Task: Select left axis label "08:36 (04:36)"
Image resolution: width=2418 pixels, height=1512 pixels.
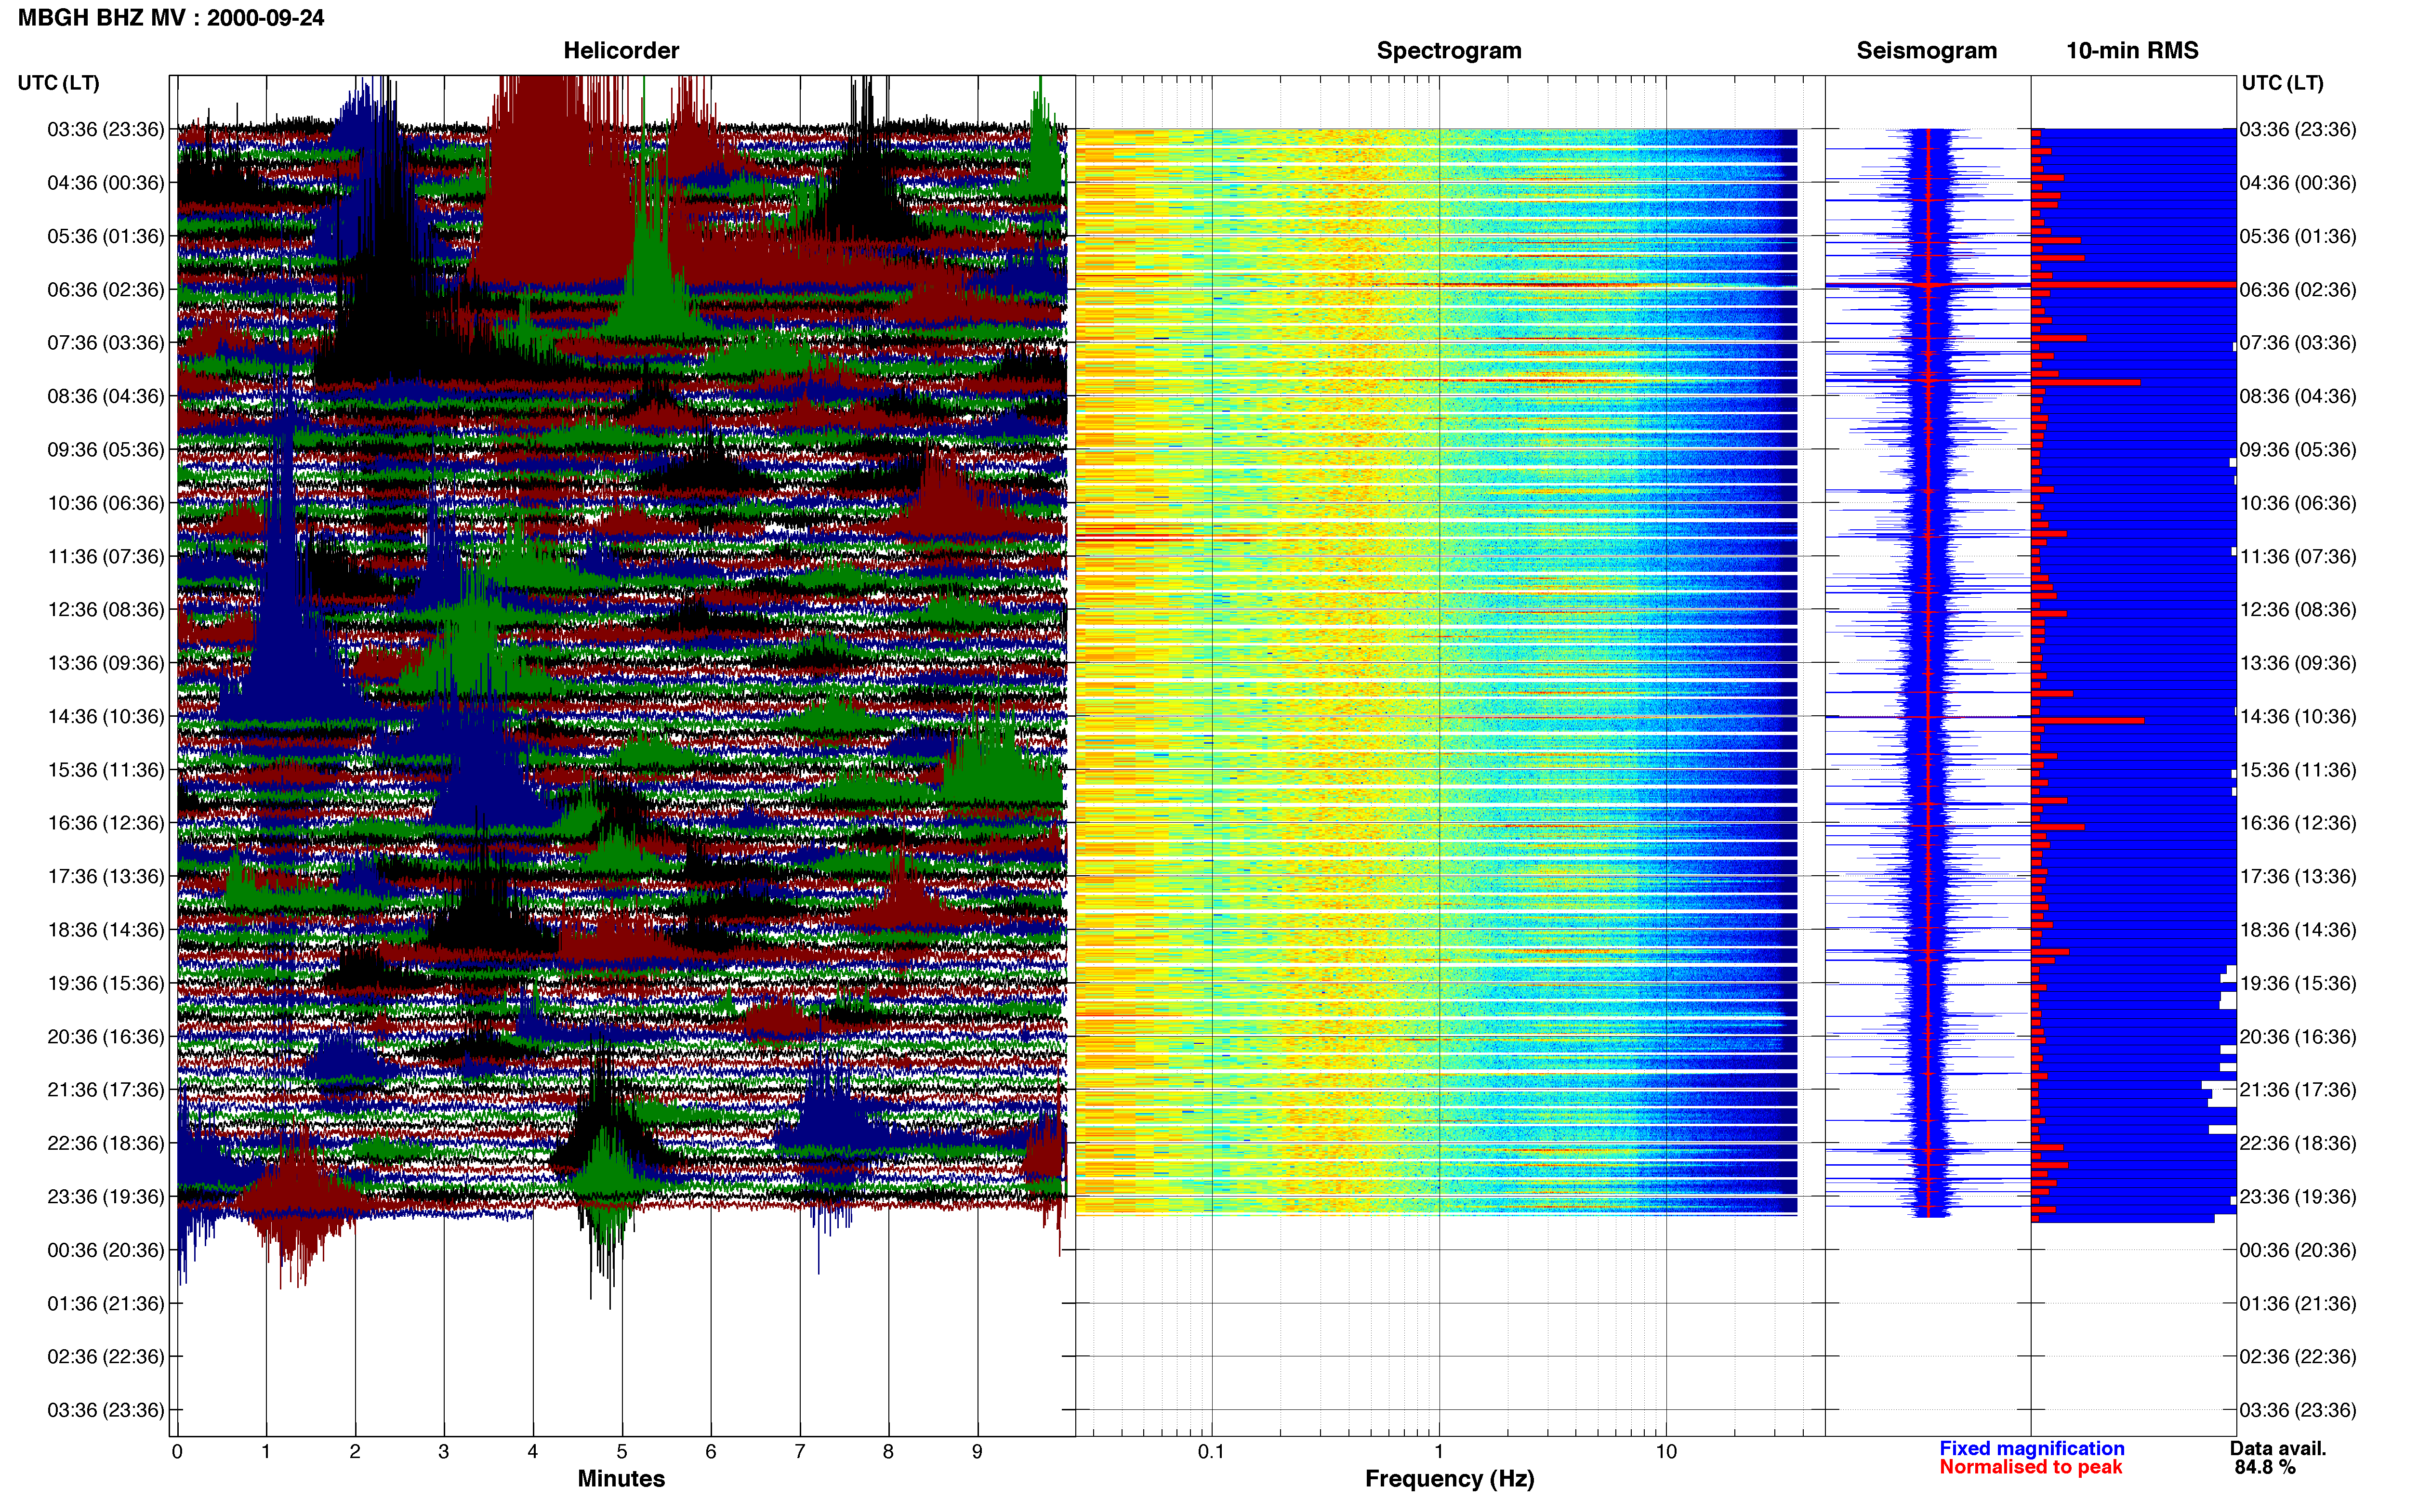Action: coord(105,396)
